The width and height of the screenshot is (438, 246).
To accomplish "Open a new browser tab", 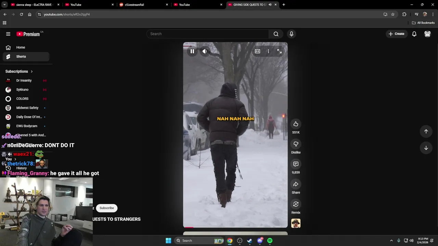I will (284, 5).
